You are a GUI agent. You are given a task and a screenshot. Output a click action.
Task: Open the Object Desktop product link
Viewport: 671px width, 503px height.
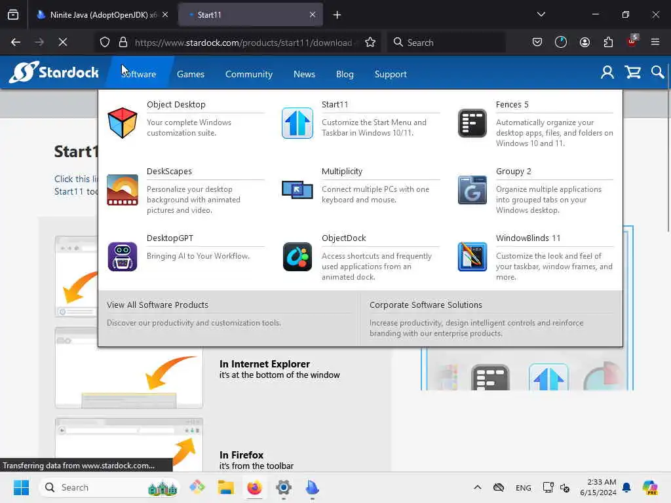pos(176,104)
